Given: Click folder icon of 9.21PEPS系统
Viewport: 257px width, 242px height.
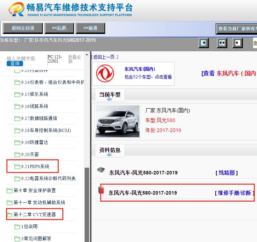Looking at the screenshot, I should click(17, 167).
